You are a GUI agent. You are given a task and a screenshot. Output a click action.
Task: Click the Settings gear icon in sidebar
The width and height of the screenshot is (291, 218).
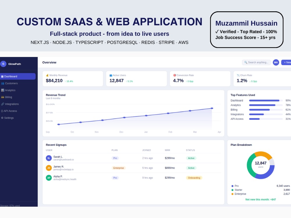click(x=2, y=118)
